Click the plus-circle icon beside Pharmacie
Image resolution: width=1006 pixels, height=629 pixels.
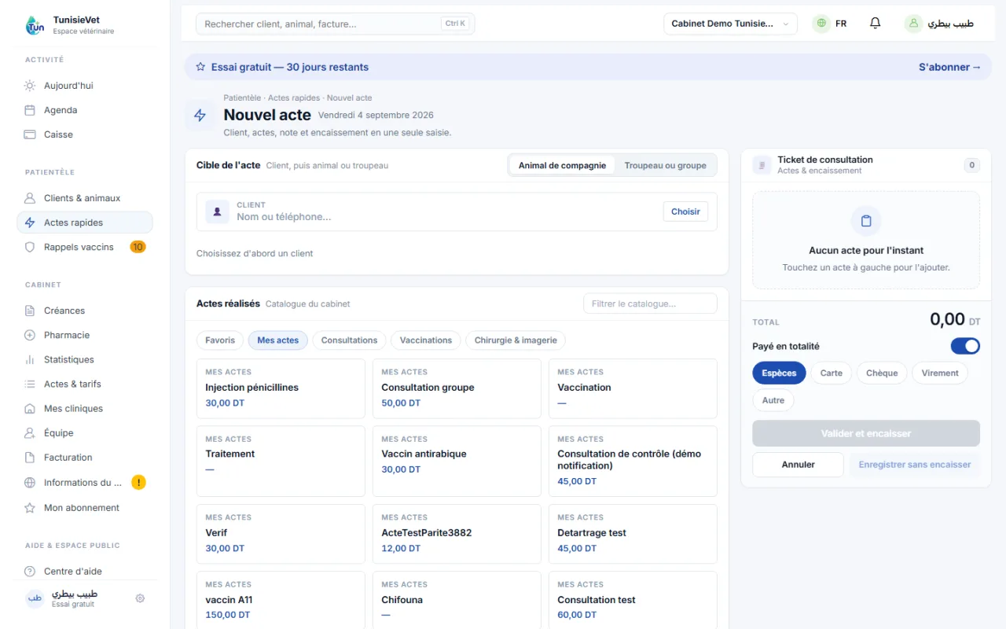coord(30,335)
